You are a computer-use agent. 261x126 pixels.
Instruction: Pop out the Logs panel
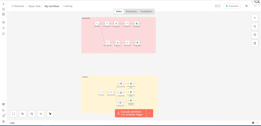click(253, 123)
